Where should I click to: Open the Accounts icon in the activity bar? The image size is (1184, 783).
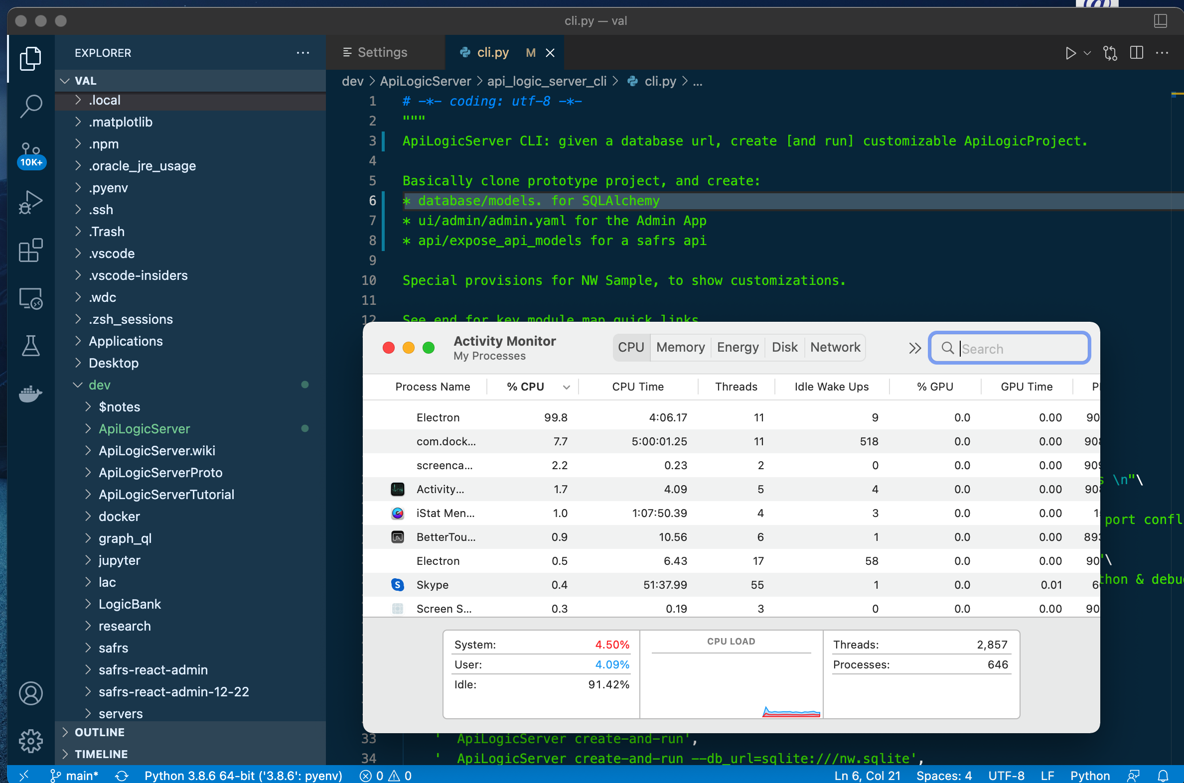pos(31,693)
